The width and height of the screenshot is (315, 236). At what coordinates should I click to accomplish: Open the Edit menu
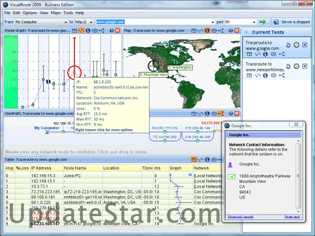pos(16,13)
